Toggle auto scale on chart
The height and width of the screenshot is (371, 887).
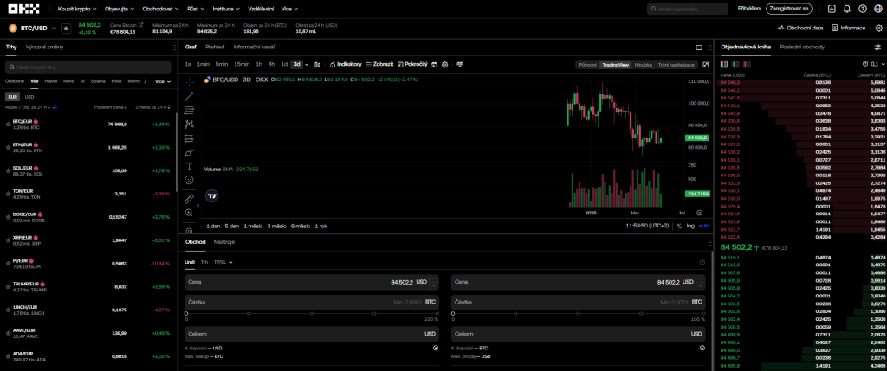[x=703, y=225]
